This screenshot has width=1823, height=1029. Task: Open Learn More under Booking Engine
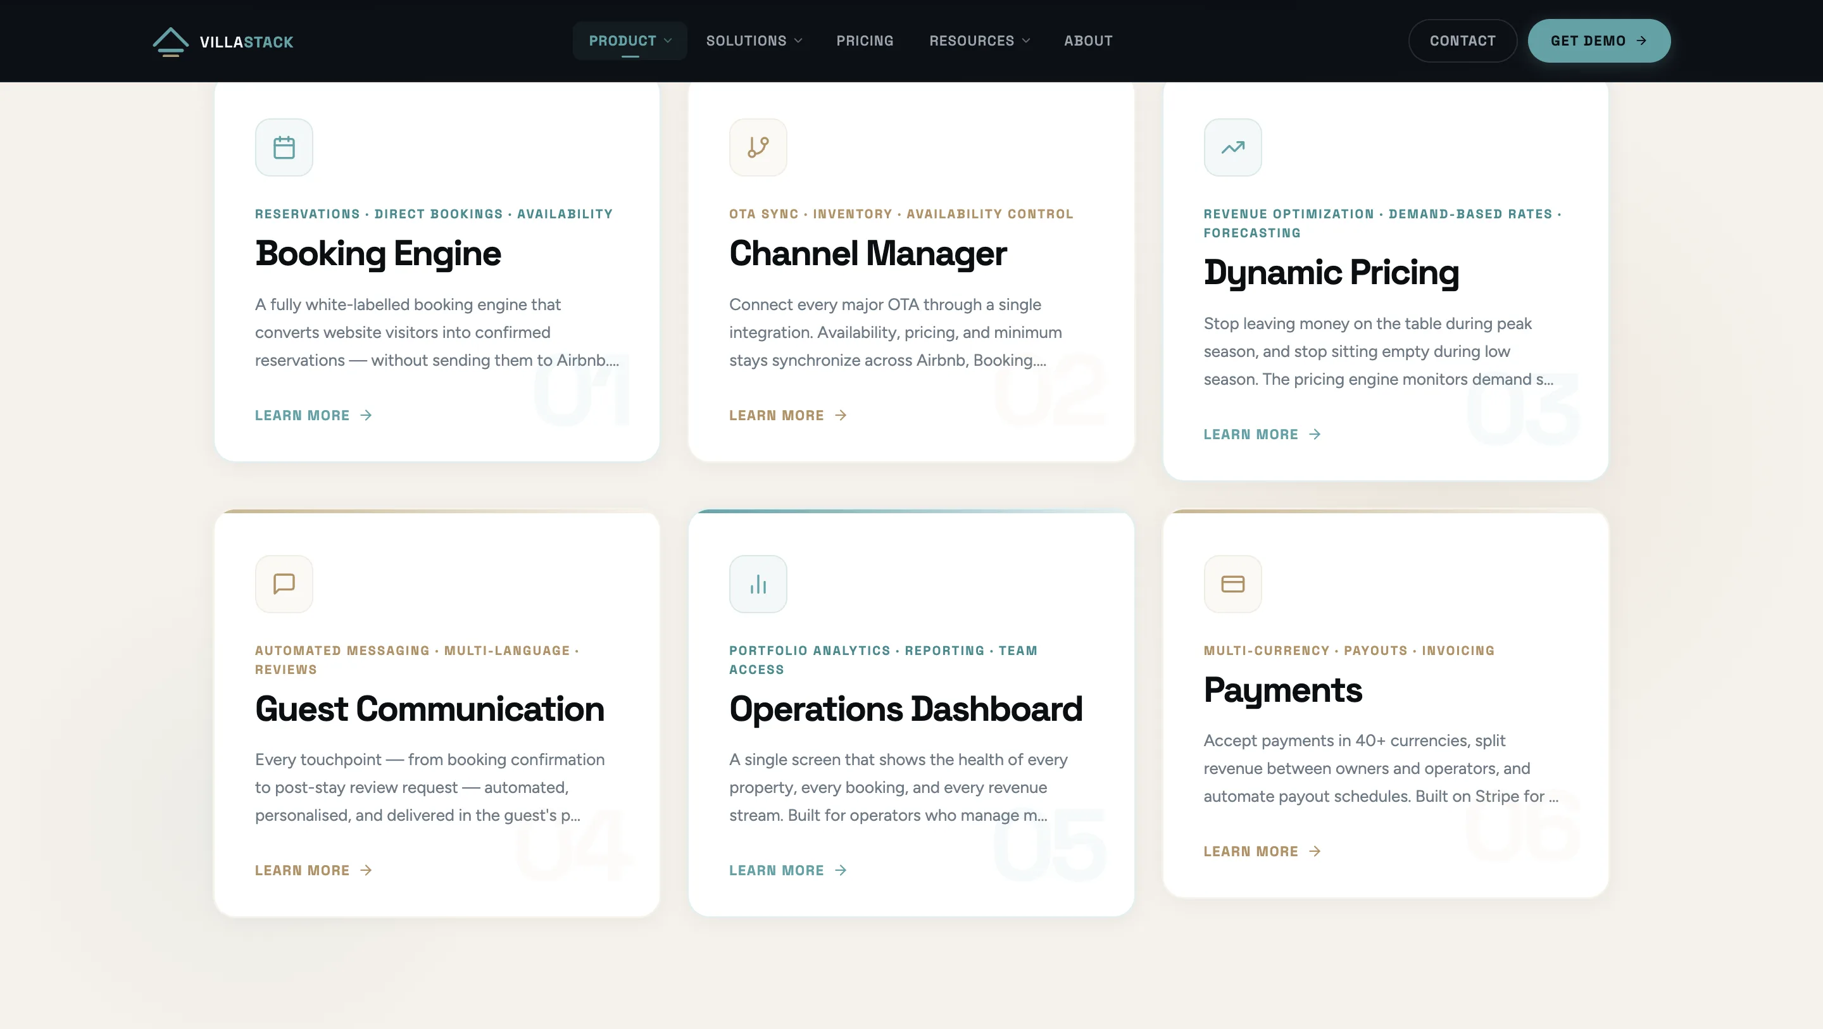pyautogui.click(x=313, y=415)
